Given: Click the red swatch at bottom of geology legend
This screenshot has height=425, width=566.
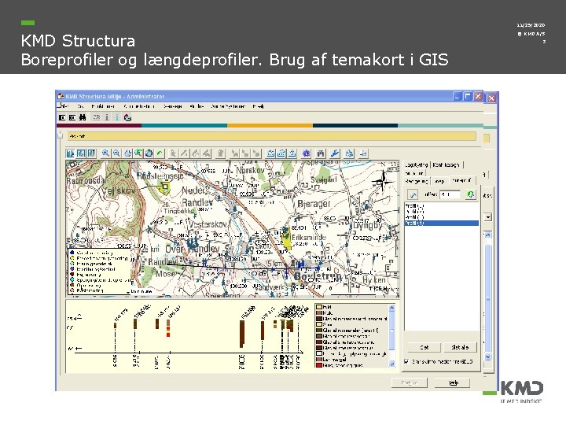Looking at the screenshot, I should pyautogui.click(x=319, y=365).
